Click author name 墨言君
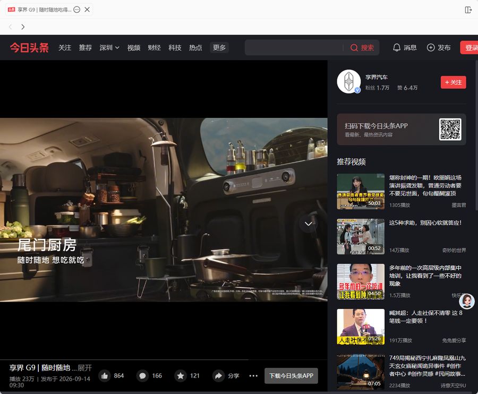The width and height of the screenshot is (478, 394). tap(459, 205)
